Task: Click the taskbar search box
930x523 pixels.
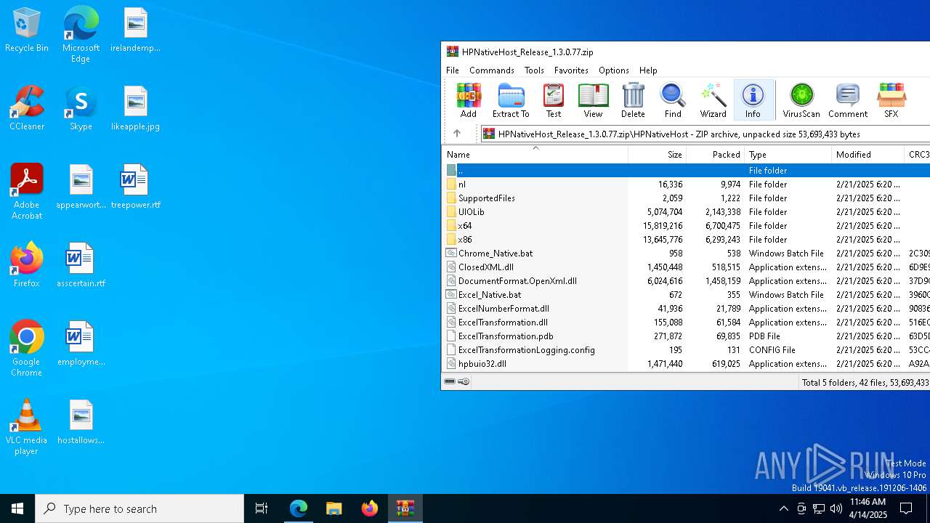Action: [139, 508]
